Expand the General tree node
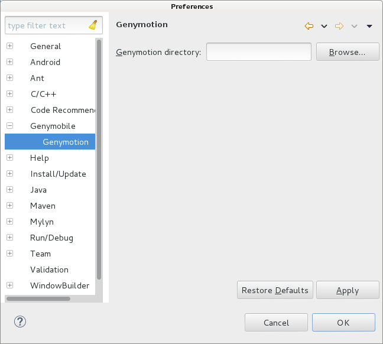This screenshot has height=344, width=383. click(10, 46)
